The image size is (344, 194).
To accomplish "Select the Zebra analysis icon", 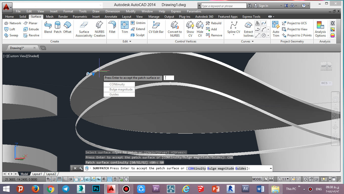I will coord(333,23).
